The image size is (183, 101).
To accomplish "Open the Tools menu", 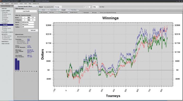I will [x=21, y=4].
